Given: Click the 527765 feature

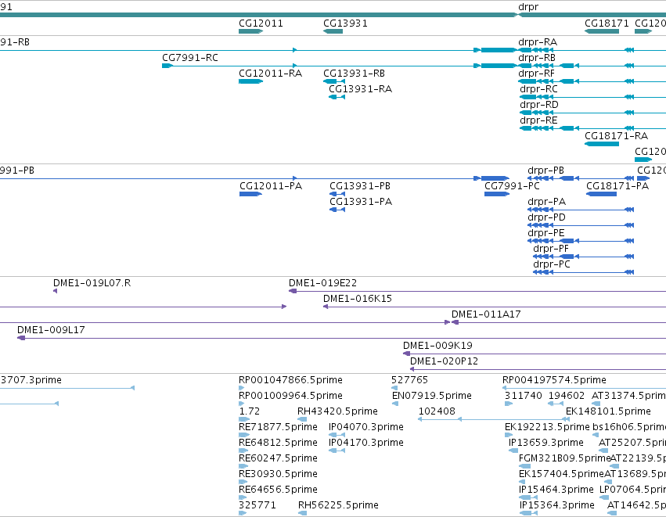Looking at the screenshot, I should click(x=394, y=388).
